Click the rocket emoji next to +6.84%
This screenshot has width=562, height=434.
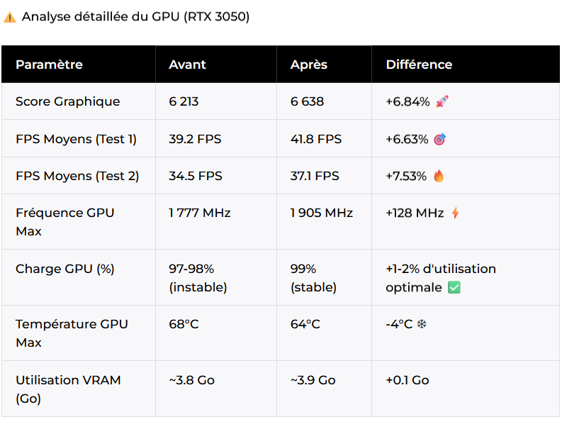[442, 101]
